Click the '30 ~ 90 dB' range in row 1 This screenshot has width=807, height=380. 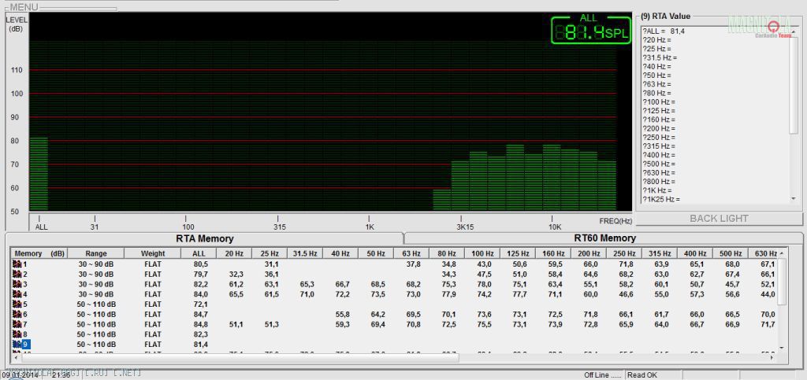point(95,264)
